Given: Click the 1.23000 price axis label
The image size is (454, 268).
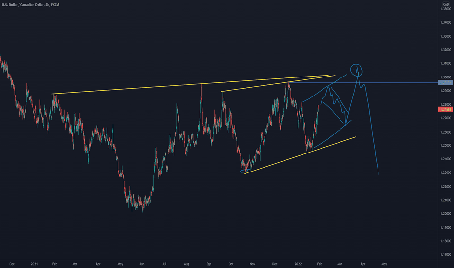Looking at the screenshot, I should 446,172.
